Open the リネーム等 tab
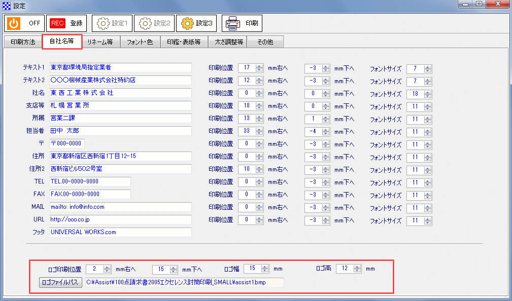The width and height of the screenshot is (512, 301). [100, 42]
